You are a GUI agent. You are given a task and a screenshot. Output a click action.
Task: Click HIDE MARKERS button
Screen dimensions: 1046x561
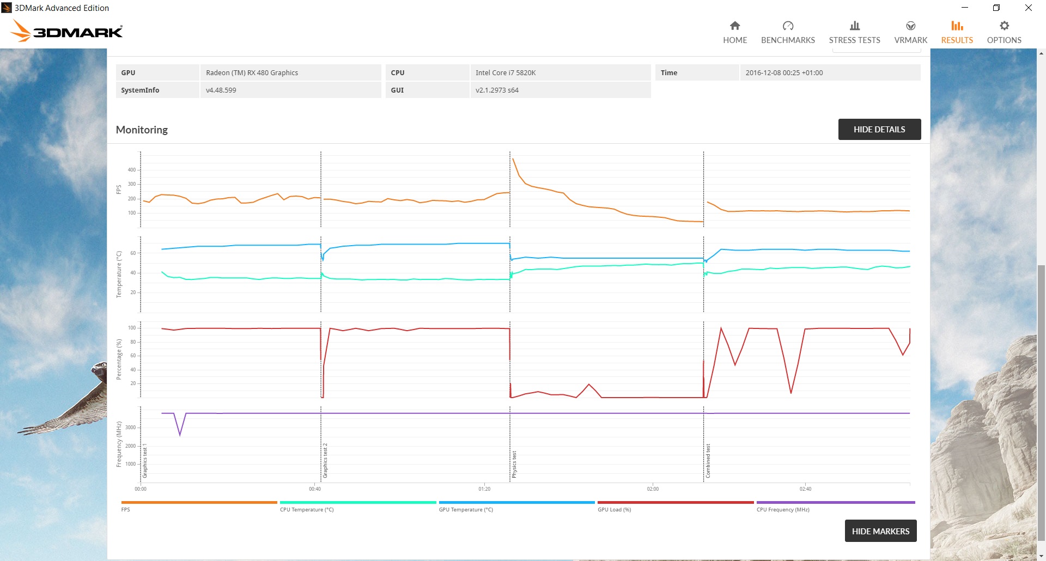point(880,531)
